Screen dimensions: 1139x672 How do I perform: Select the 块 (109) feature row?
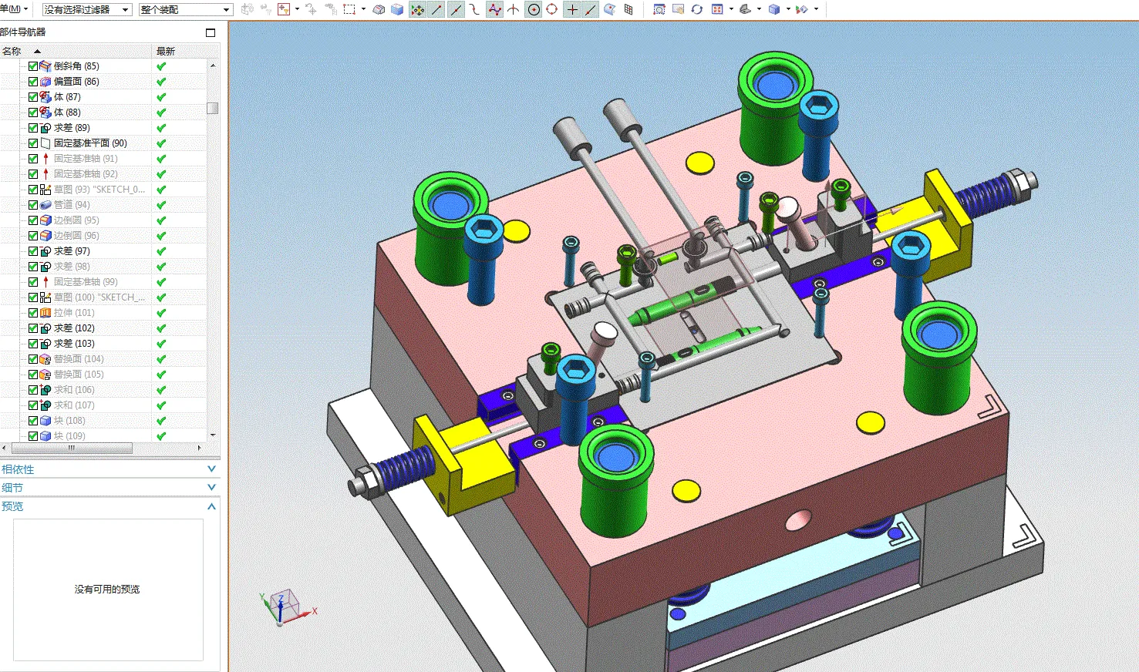tap(103, 436)
